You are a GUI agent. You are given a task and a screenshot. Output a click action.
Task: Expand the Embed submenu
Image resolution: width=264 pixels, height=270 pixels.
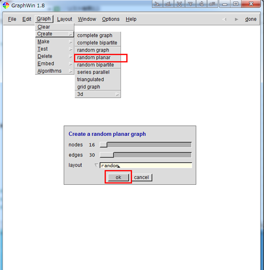pos(55,64)
